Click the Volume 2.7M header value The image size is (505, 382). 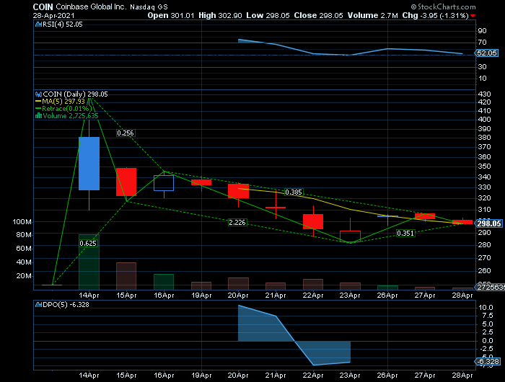tap(373, 15)
